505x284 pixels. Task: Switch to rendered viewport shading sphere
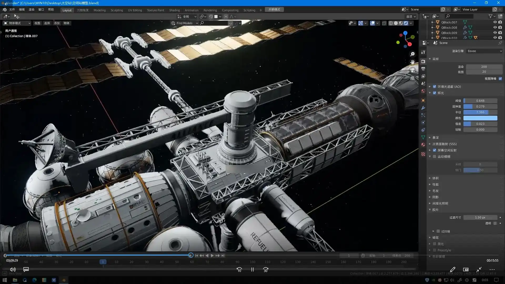pos(406,23)
